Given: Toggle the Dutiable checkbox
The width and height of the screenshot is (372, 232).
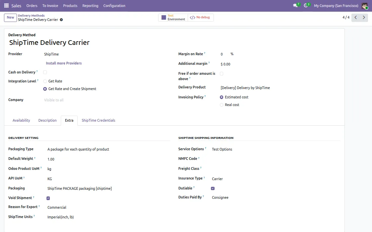Looking at the screenshot, I should pos(213,188).
